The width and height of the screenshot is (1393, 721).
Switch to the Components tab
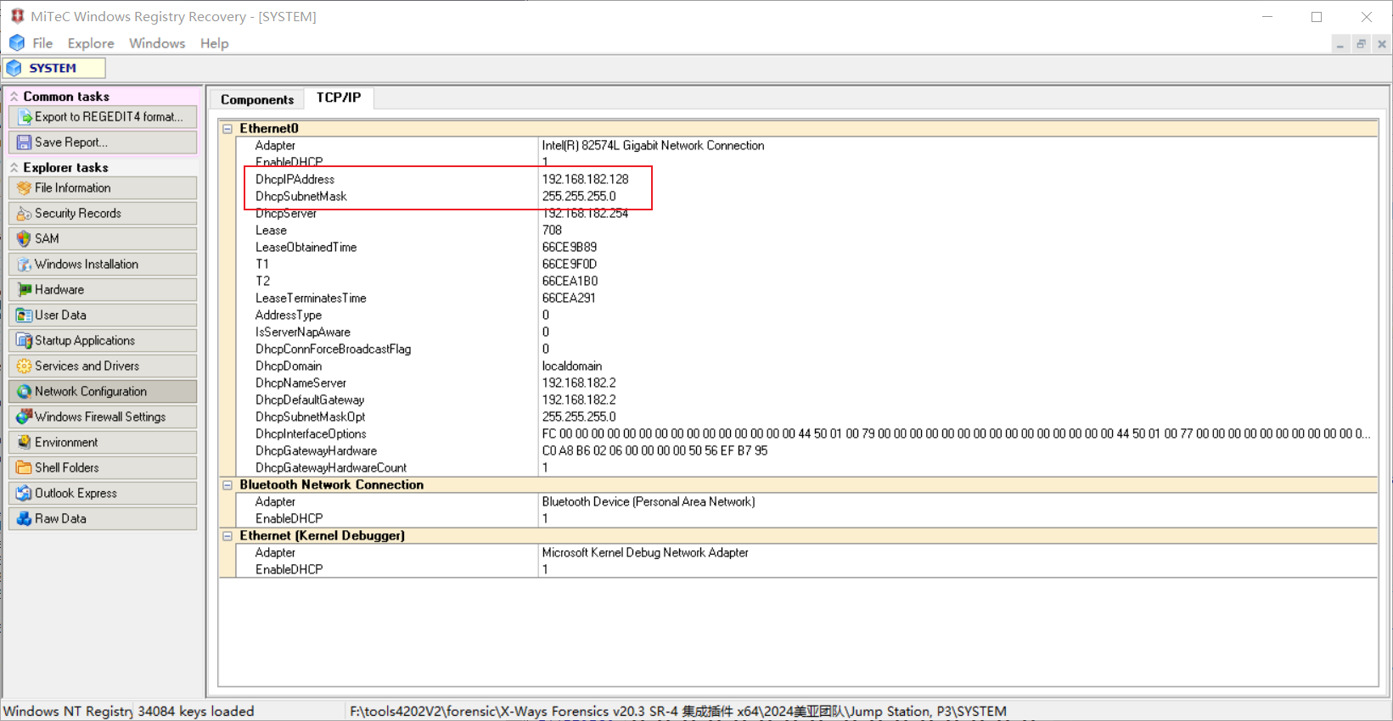tap(257, 99)
